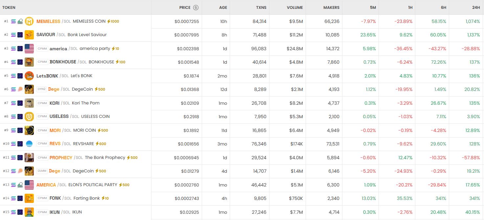Viewport: 484px width, 220px height.
Task: Click the Dege DLMM token logo
Action: 29,171
